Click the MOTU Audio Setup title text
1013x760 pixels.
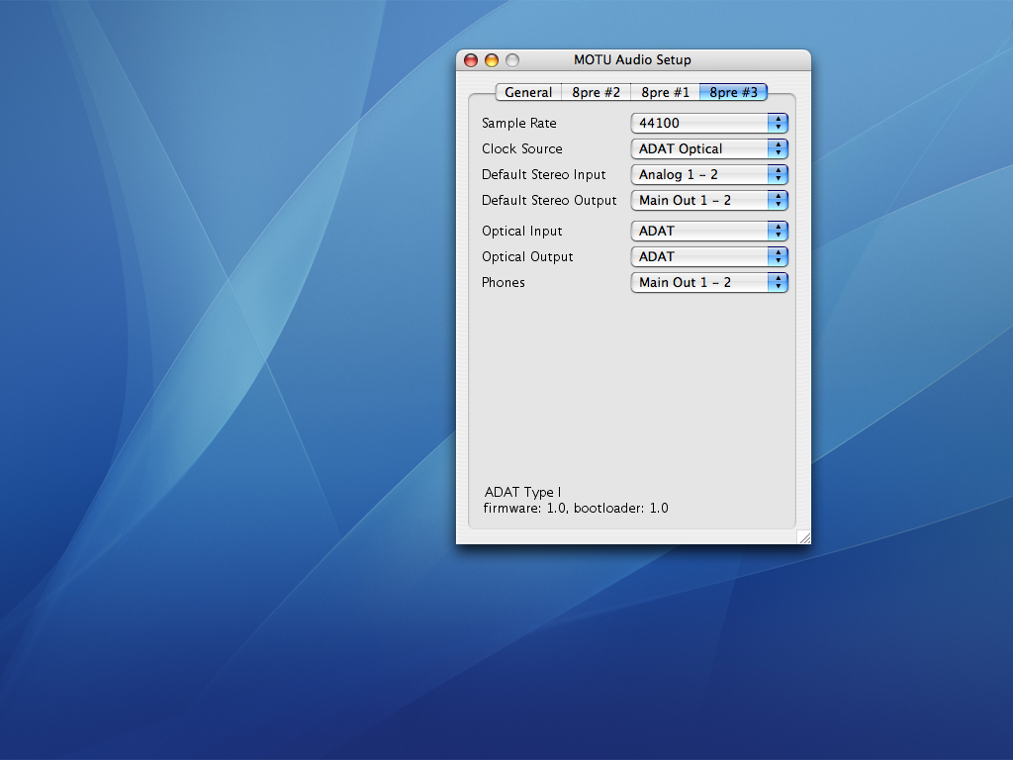632,60
